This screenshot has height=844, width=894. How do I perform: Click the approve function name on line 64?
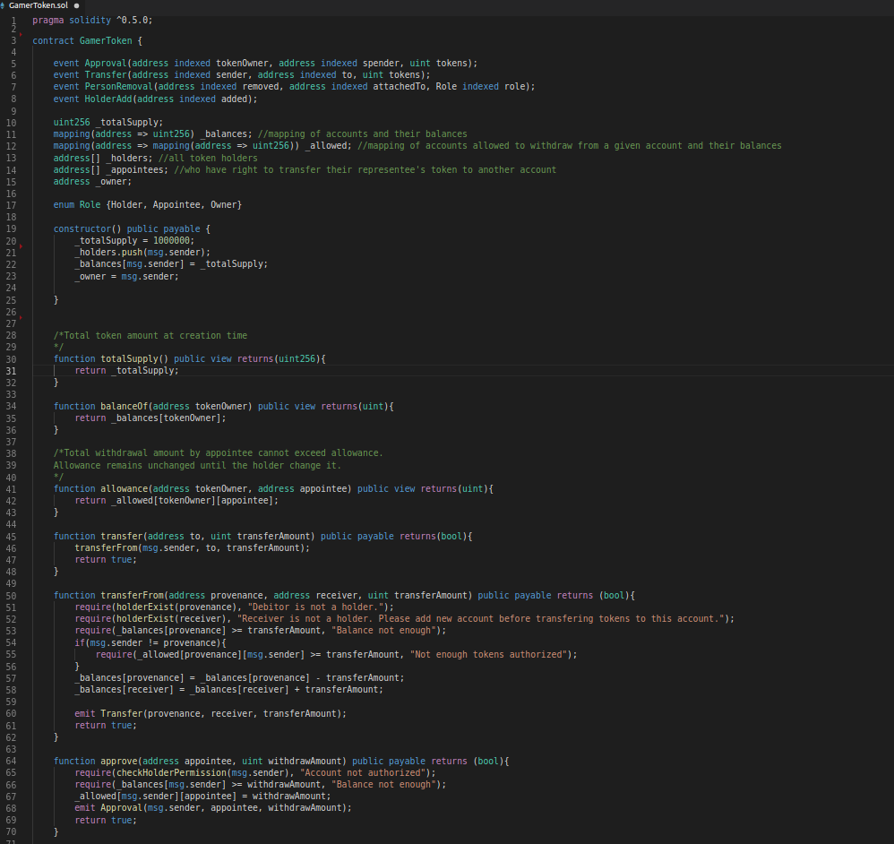tap(118, 761)
